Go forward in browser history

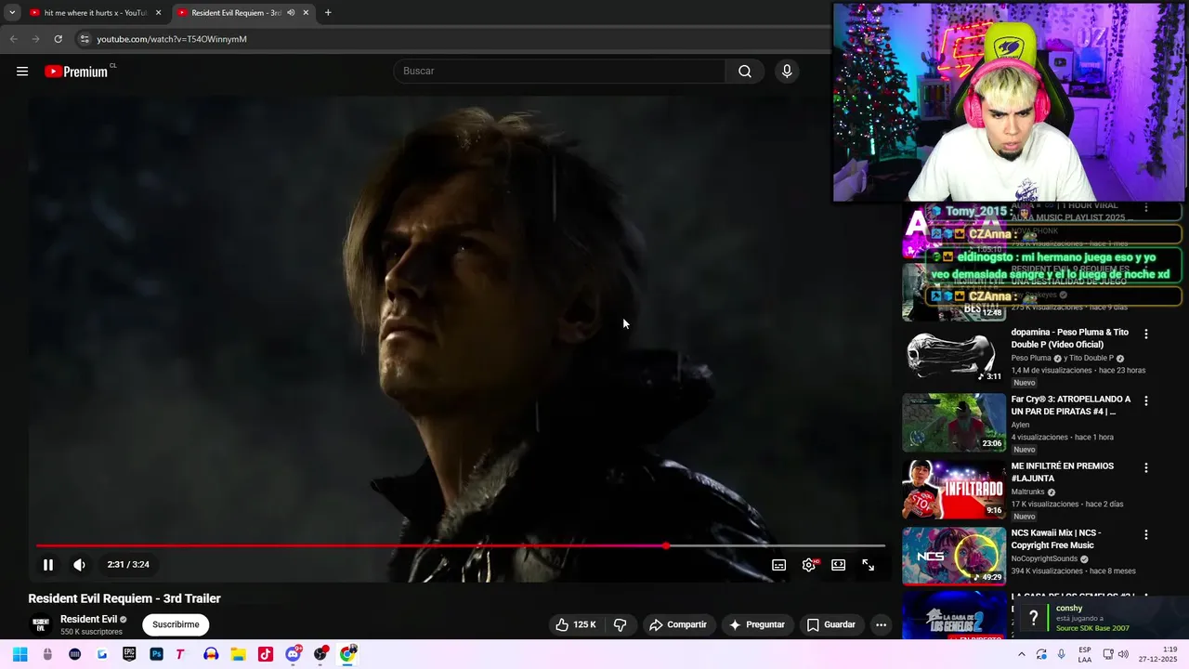35,39
